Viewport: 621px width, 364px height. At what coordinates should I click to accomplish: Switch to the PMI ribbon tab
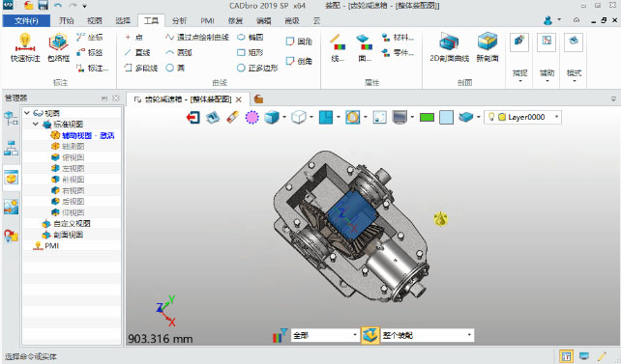207,20
